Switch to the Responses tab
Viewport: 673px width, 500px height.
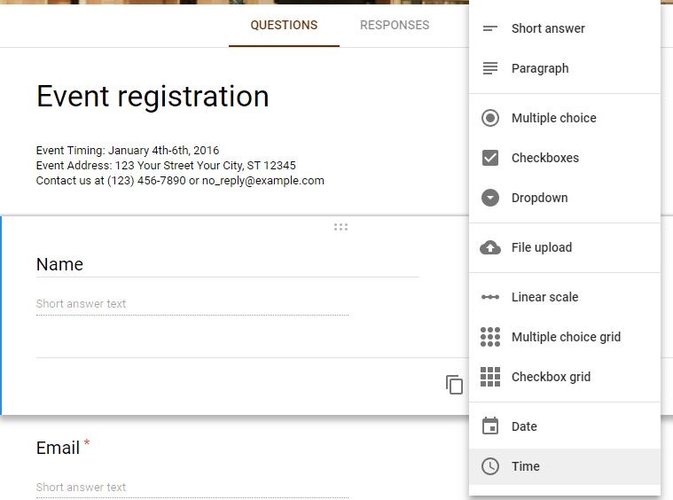pos(395,26)
